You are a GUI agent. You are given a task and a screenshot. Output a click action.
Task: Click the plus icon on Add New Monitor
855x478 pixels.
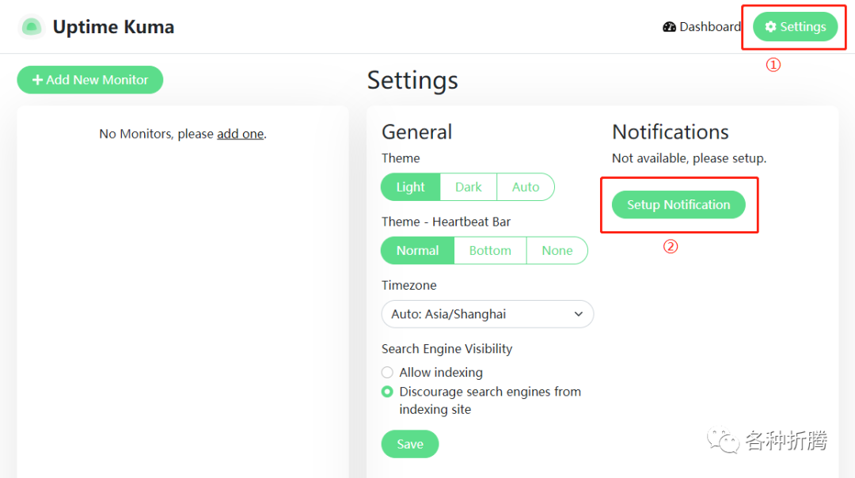pyautogui.click(x=37, y=80)
